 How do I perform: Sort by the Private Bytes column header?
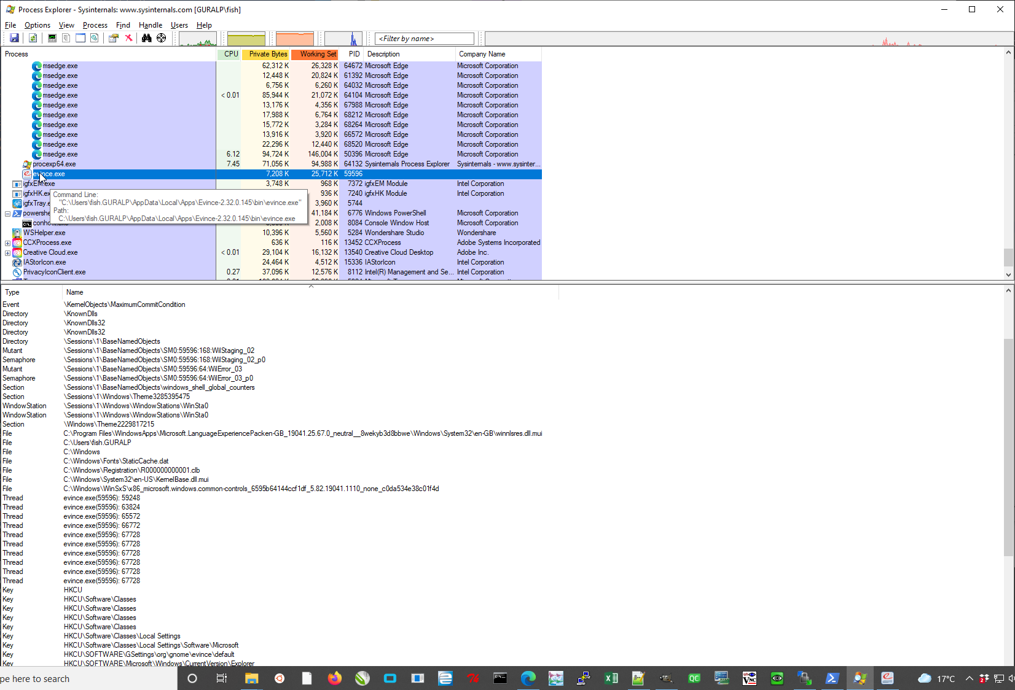click(266, 54)
